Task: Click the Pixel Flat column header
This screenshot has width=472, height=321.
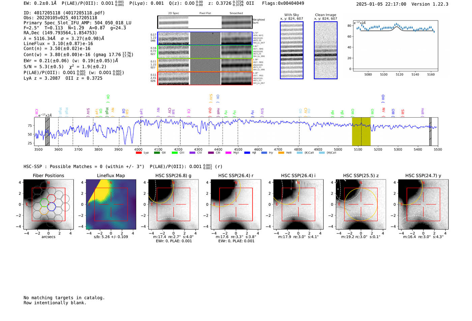Action: click(x=205, y=13)
